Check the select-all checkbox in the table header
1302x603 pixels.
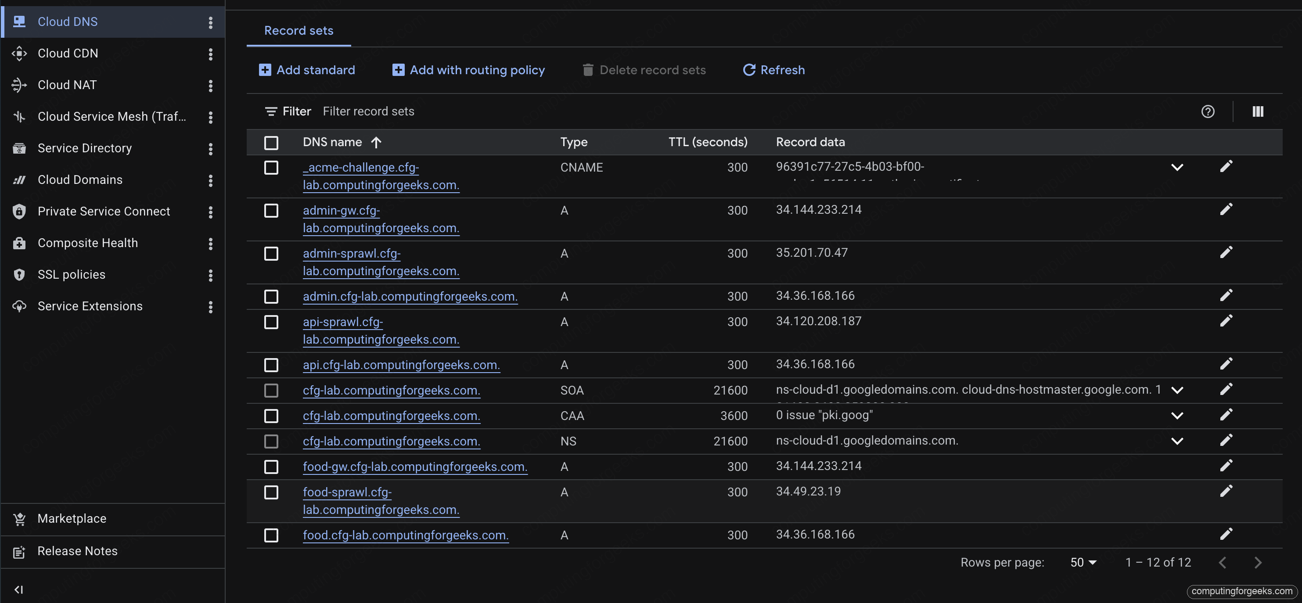click(x=271, y=143)
